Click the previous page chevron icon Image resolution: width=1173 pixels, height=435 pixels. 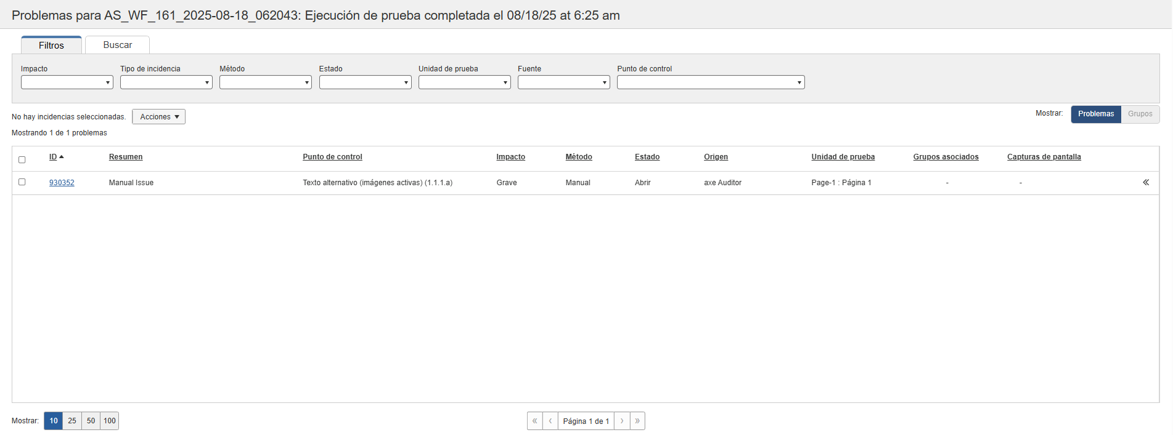tap(550, 421)
